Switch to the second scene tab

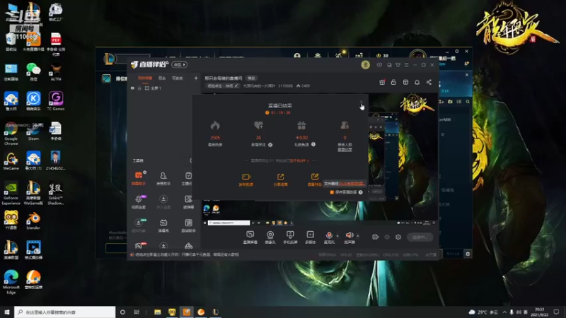tap(162, 78)
